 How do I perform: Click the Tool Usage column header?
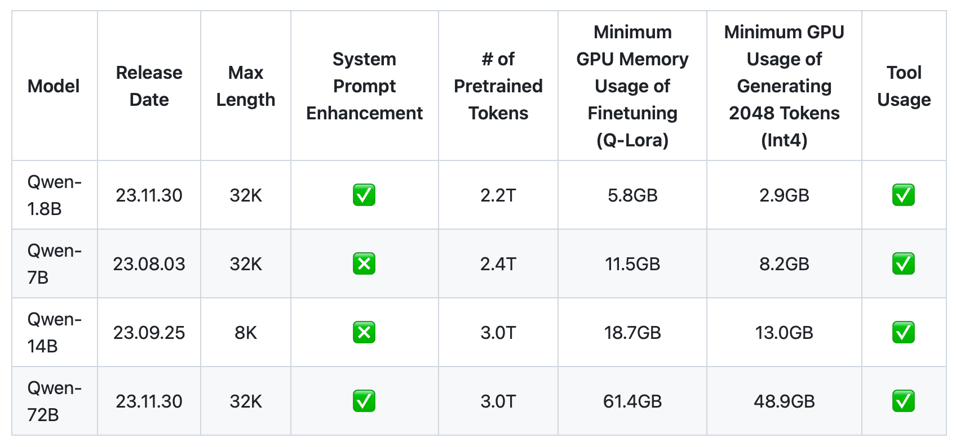point(904,86)
